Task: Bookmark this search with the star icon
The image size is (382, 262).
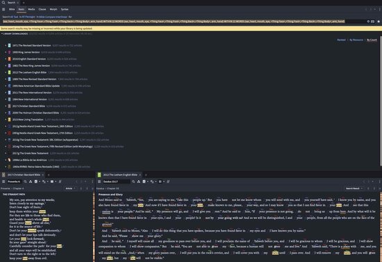Action: coord(379,21)
